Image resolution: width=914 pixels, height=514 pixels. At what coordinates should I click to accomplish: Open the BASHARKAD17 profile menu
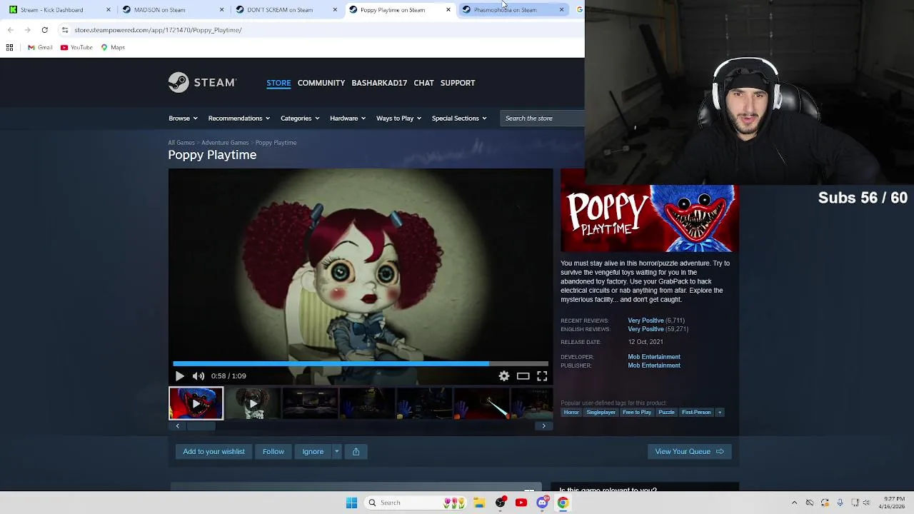coord(379,83)
